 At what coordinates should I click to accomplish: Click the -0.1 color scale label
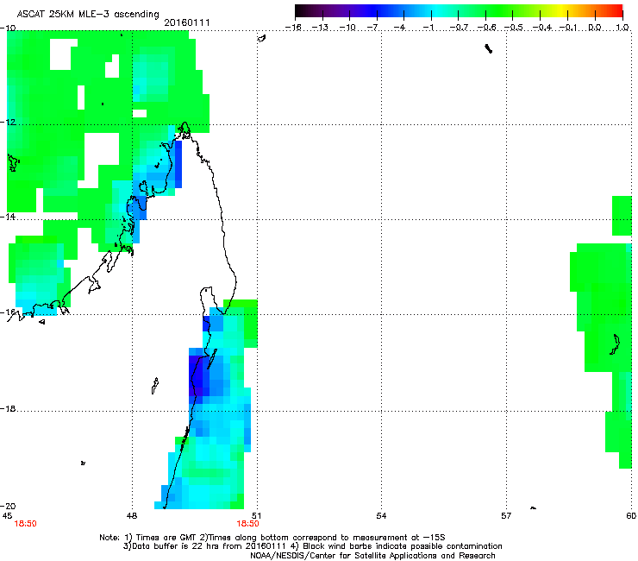(568, 28)
